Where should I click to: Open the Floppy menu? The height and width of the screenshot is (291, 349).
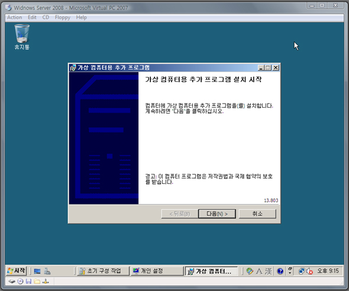coord(63,17)
